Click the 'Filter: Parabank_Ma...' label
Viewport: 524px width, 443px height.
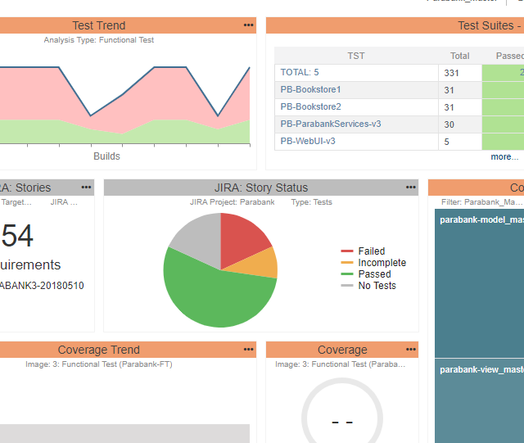(x=481, y=202)
